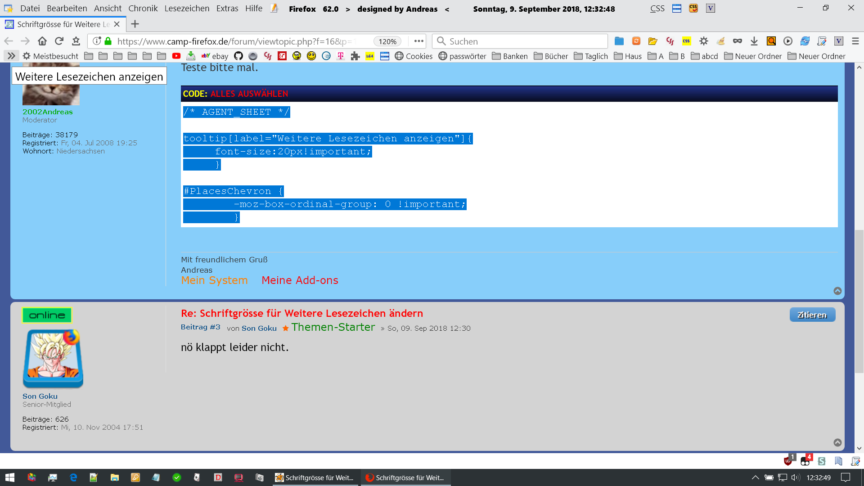The image size is (864, 486).
Task: Click the YouTube bookmark icon
Action: click(176, 56)
